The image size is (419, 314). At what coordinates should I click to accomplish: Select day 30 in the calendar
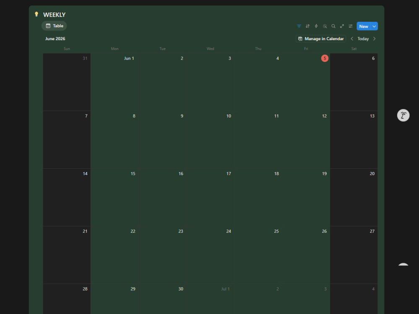pyautogui.click(x=163, y=299)
